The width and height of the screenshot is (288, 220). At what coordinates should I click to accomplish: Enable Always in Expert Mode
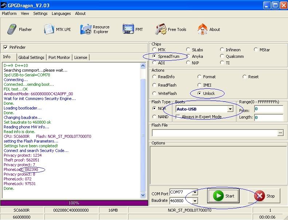[178, 117]
